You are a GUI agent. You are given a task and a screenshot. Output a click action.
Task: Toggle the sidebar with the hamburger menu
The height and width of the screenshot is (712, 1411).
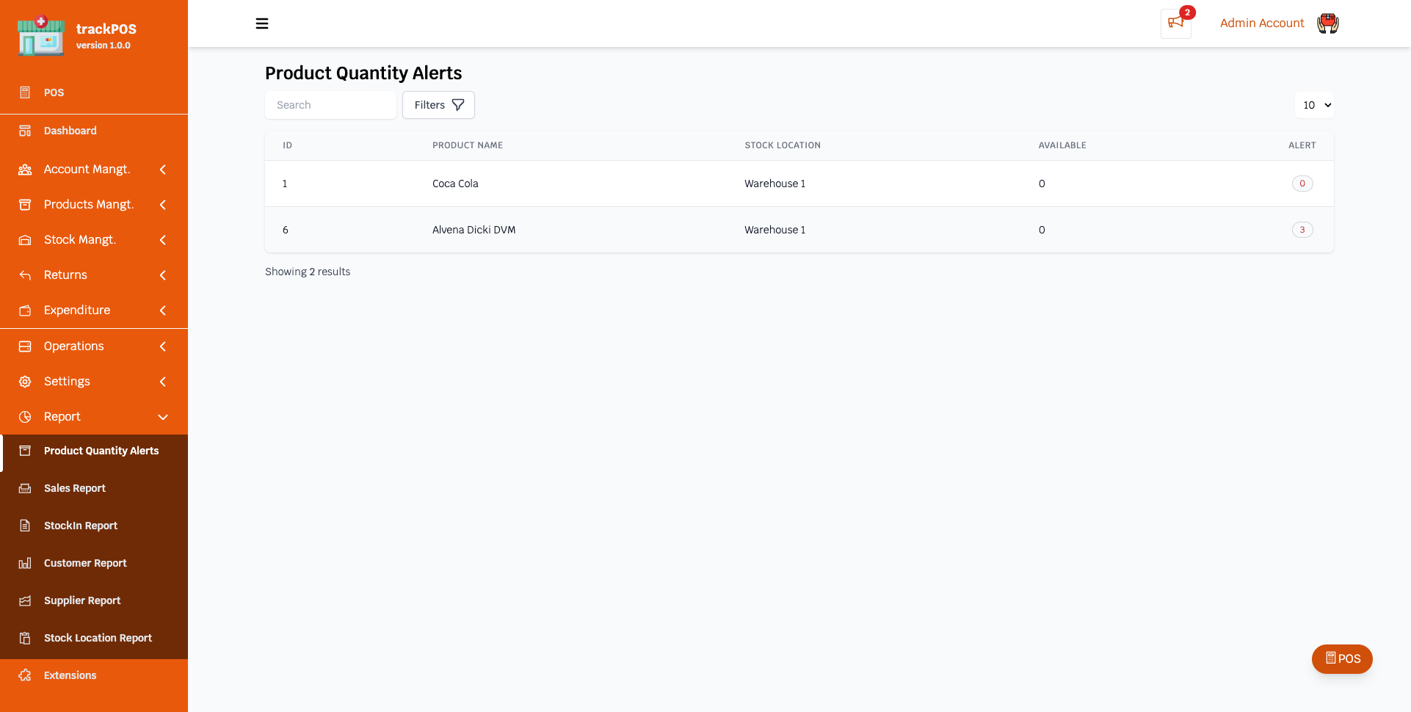click(262, 23)
